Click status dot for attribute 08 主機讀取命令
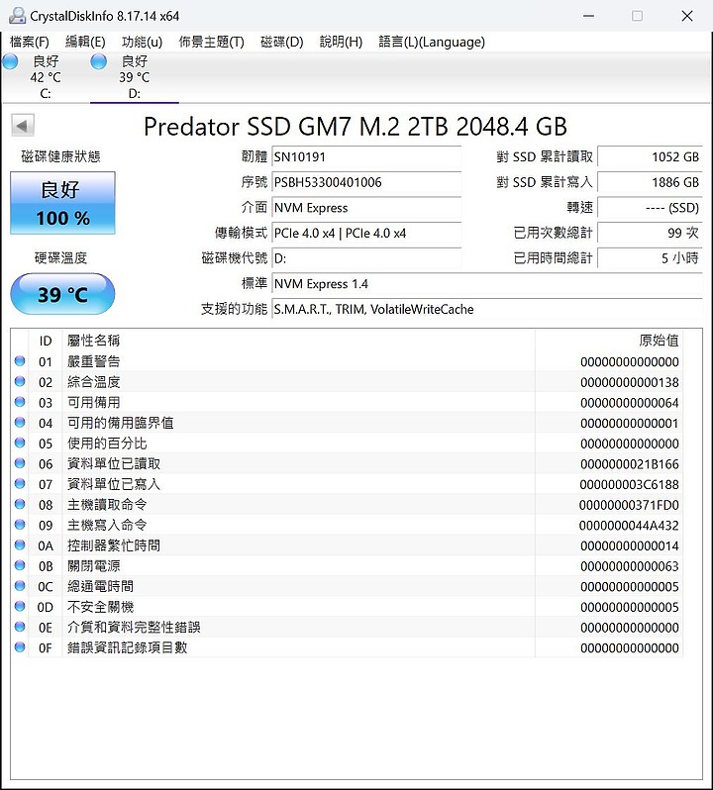 click(20, 504)
